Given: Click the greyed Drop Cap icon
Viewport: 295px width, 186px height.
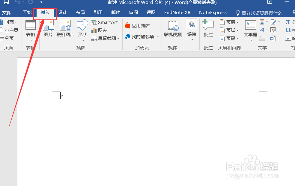Looking at the screenshot, I should 262,38.
